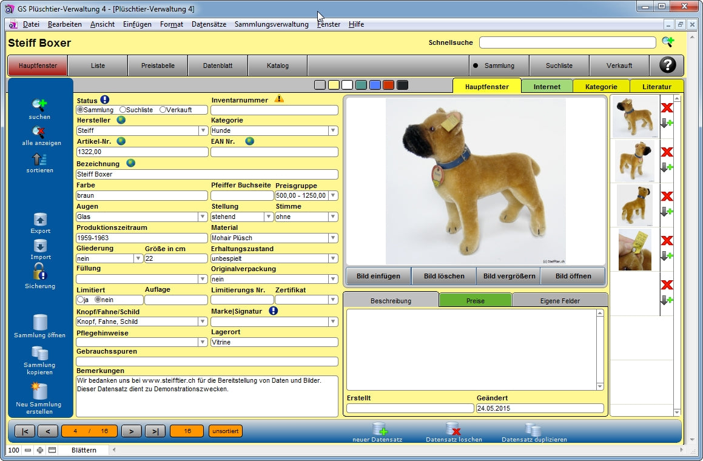Image resolution: width=703 pixels, height=461 pixels.
Task: Choose the blue color swatch
Action: click(375, 85)
